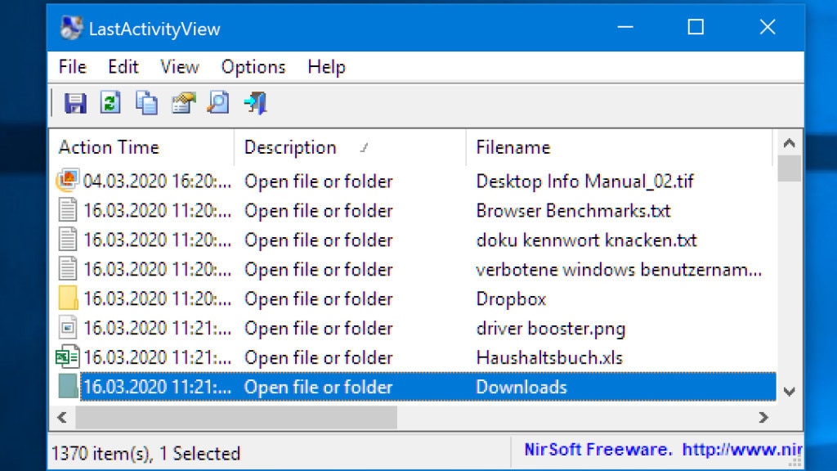Open the Properties toolbar icon
The height and width of the screenshot is (471, 837).
181,103
